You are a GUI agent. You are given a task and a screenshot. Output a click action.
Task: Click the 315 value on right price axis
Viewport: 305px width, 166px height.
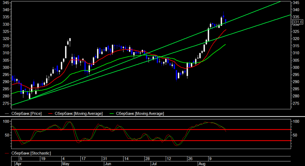pos(296,46)
